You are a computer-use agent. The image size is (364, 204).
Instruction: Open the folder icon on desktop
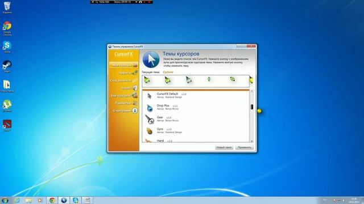[7, 86]
